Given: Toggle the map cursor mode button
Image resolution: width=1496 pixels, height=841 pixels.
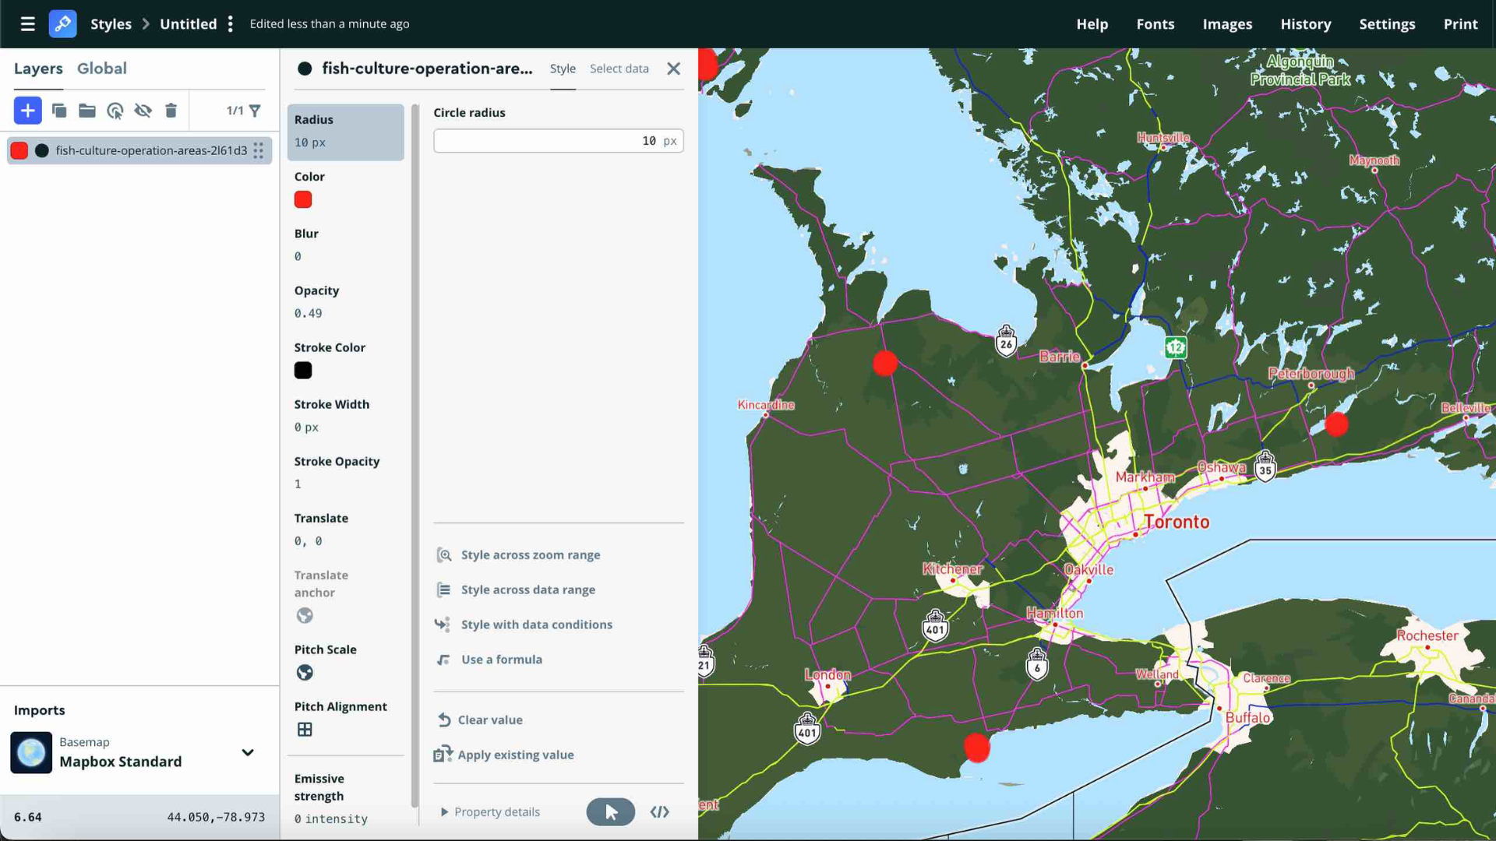Looking at the screenshot, I should (x=611, y=811).
